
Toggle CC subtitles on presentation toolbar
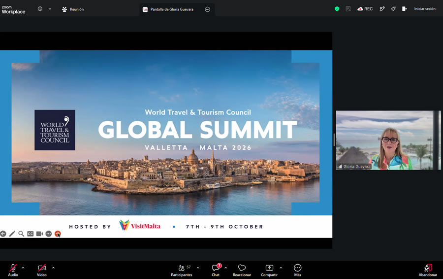(30, 234)
